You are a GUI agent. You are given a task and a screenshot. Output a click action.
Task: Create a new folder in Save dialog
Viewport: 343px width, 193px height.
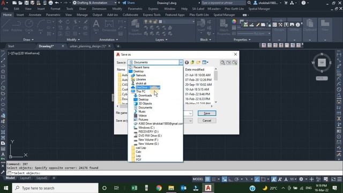tap(198, 63)
